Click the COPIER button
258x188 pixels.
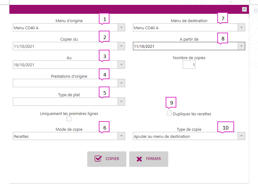(107, 159)
